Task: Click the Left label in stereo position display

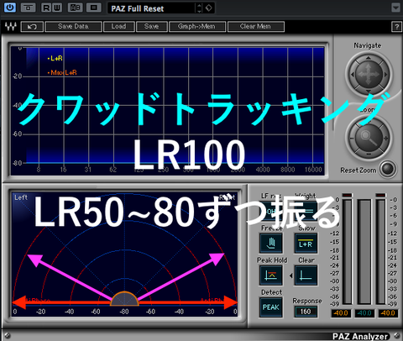Action: tap(21, 197)
